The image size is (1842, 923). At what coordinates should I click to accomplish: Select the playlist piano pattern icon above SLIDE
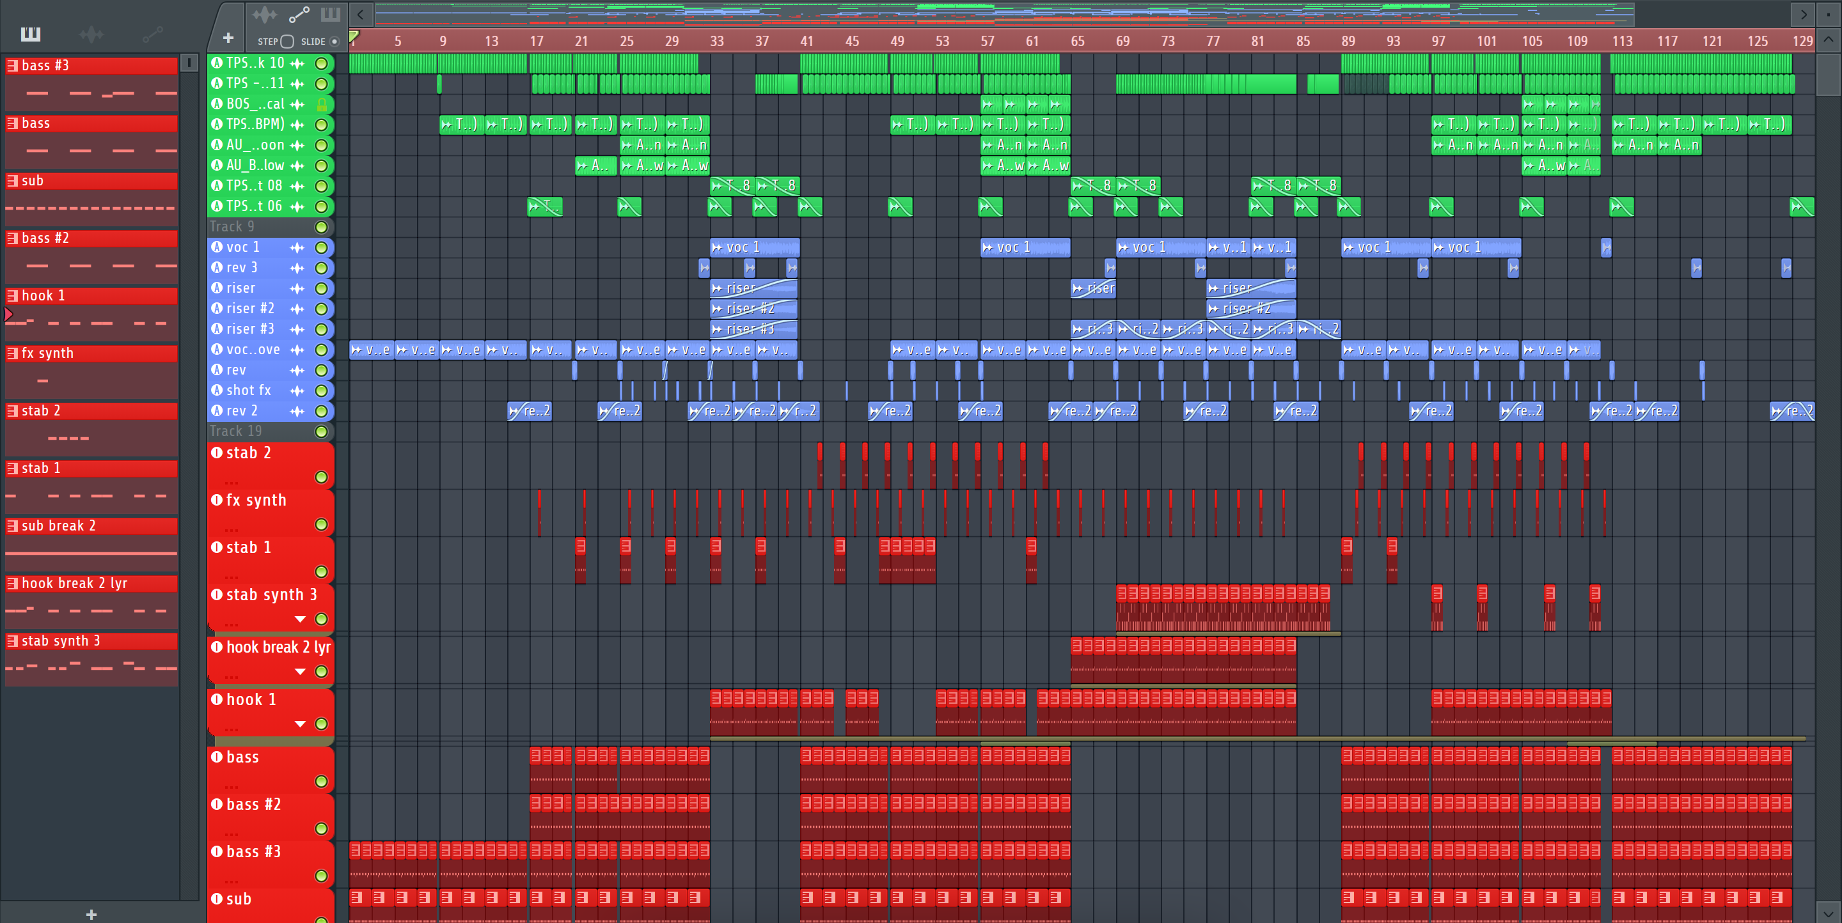coord(329,14)
